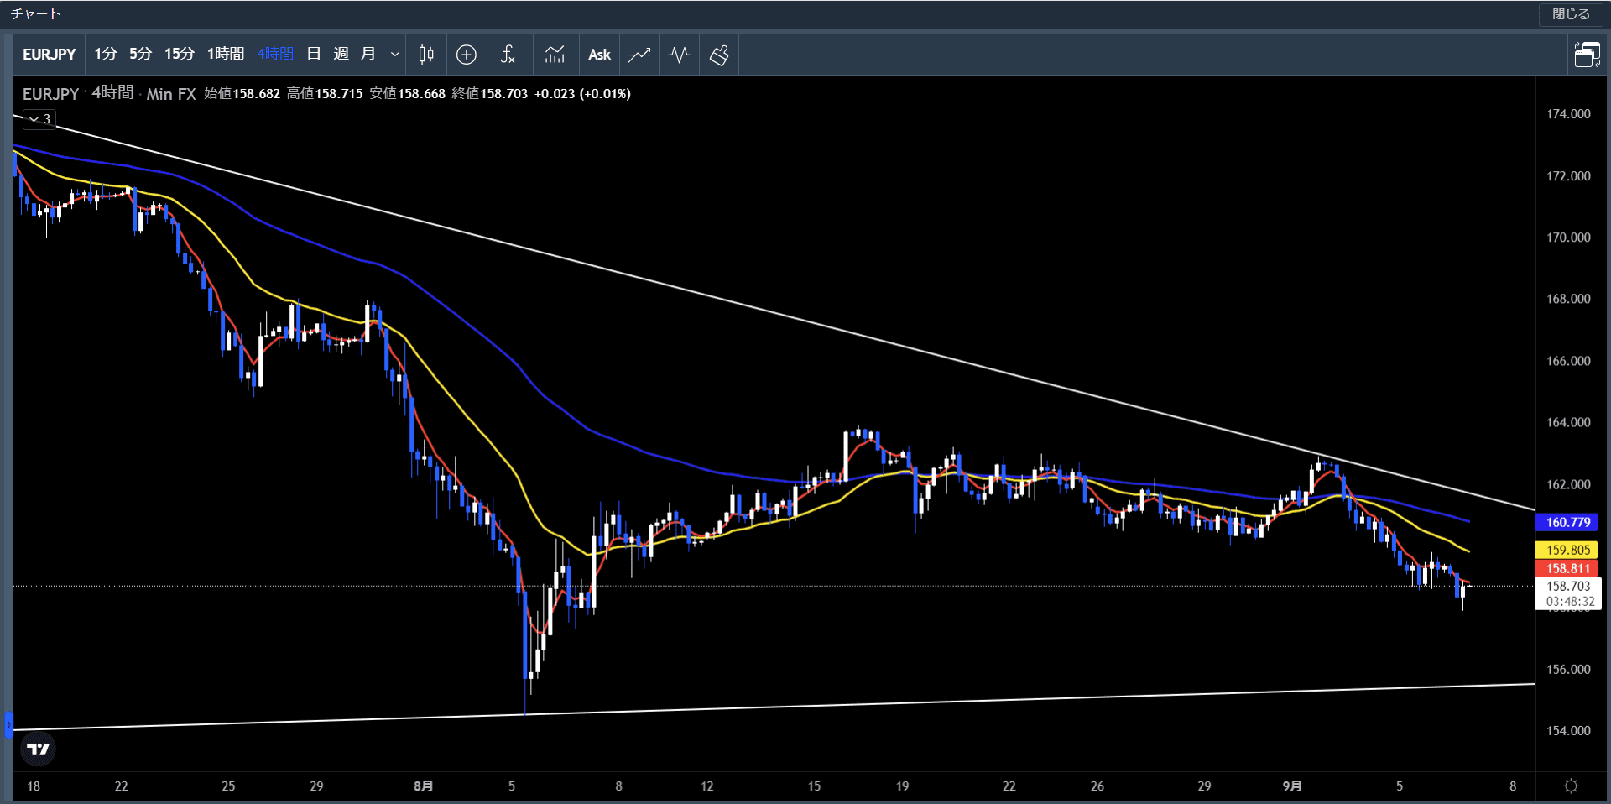Screen dimensions: 1611x804
Task: Click the TradingView logo
Action: (38, 749)
